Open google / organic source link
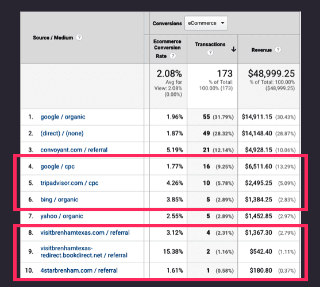 tap(63, 117)
